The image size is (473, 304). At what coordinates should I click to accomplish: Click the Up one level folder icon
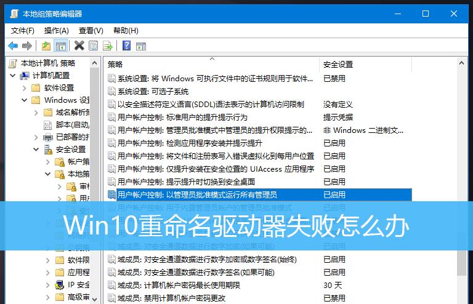click(46, 46)
